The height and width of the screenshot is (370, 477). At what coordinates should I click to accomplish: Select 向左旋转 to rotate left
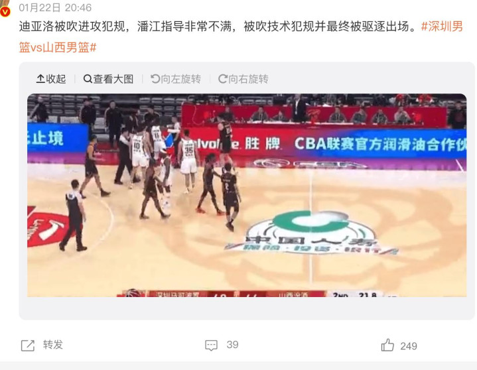pos(176,79)
